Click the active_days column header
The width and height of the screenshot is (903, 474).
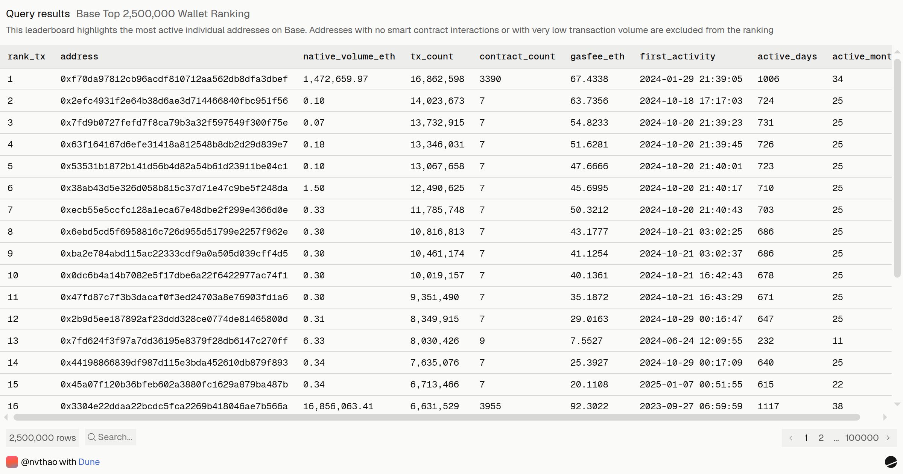point(787,56)
